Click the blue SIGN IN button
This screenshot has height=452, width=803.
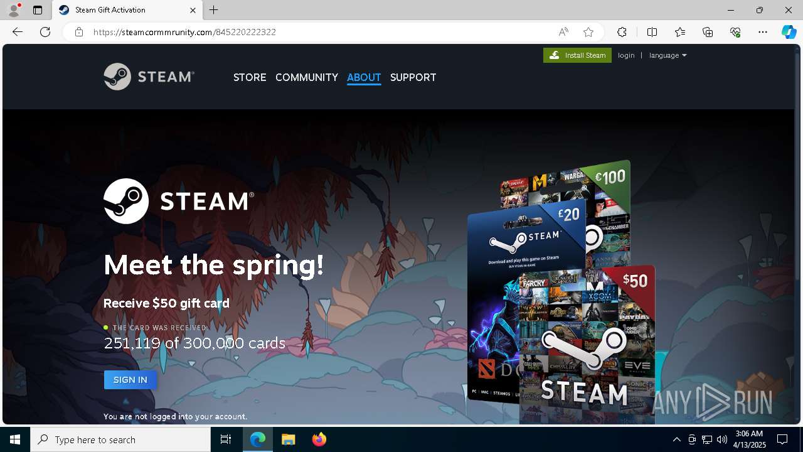pyautogui.click(x=130, y=380)
